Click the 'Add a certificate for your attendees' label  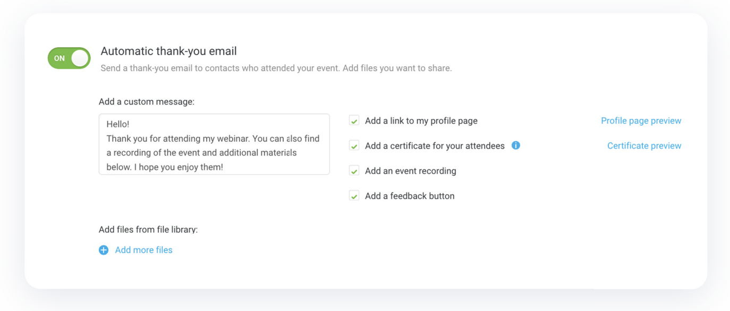[x=435, y=145]
